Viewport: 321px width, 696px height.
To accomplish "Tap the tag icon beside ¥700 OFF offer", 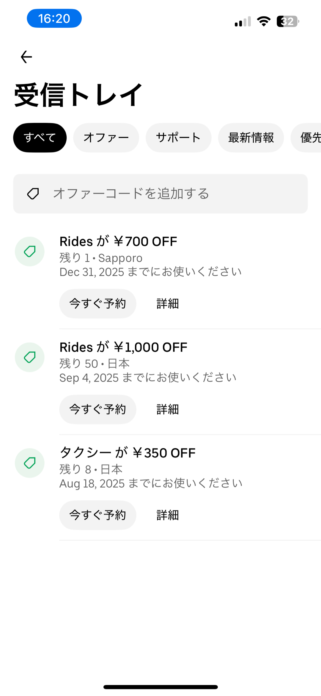I will click(x=30, y=252).
